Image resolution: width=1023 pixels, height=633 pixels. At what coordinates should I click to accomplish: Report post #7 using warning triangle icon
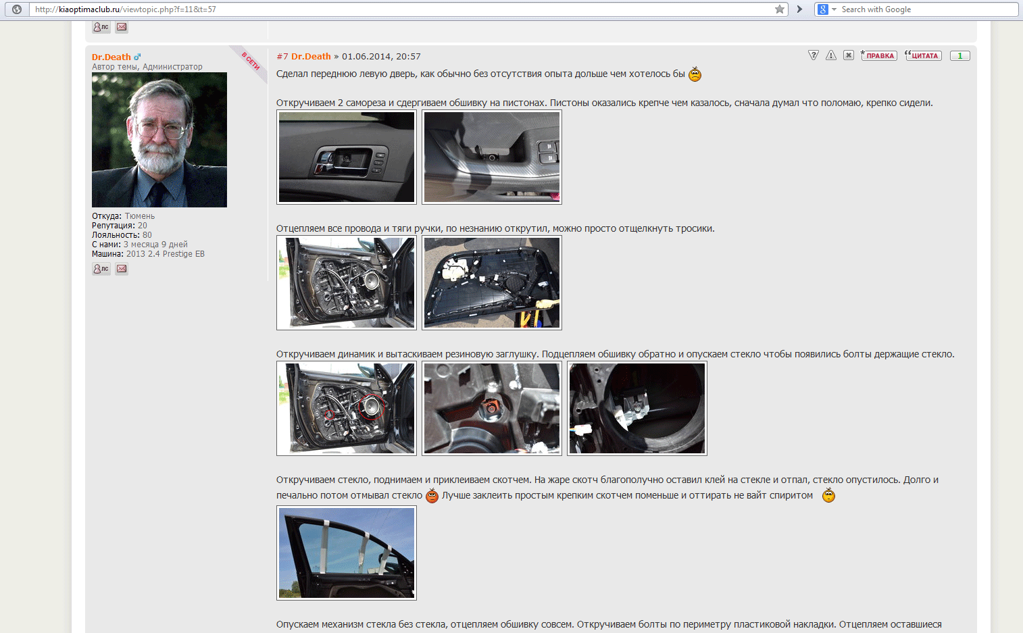pyautogui.click(x=831, y=55)
